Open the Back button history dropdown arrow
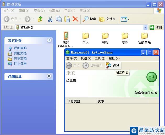Screen dimensions: 165x135 pyautogui.click(x=20, y=19)
